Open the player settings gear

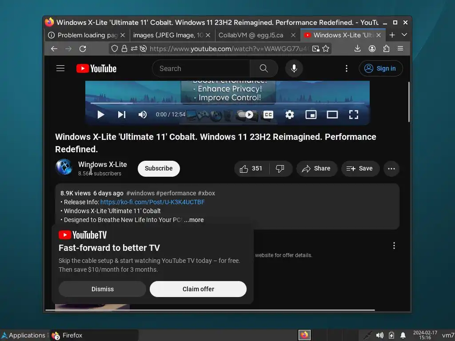click(x=290, y=115)
